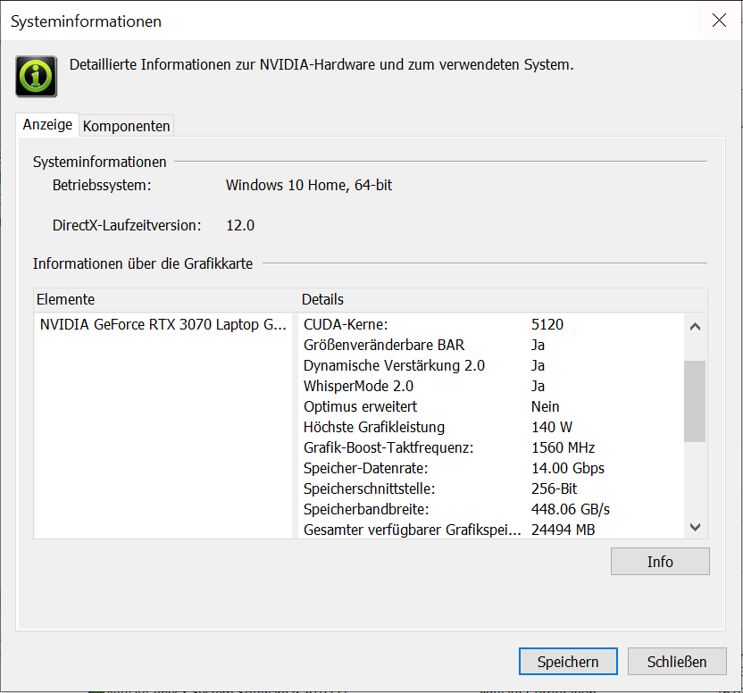This screenshot has height=693, width=743.
Task: Click the value 1560 MHz
Action: click(x=563, y=447)
